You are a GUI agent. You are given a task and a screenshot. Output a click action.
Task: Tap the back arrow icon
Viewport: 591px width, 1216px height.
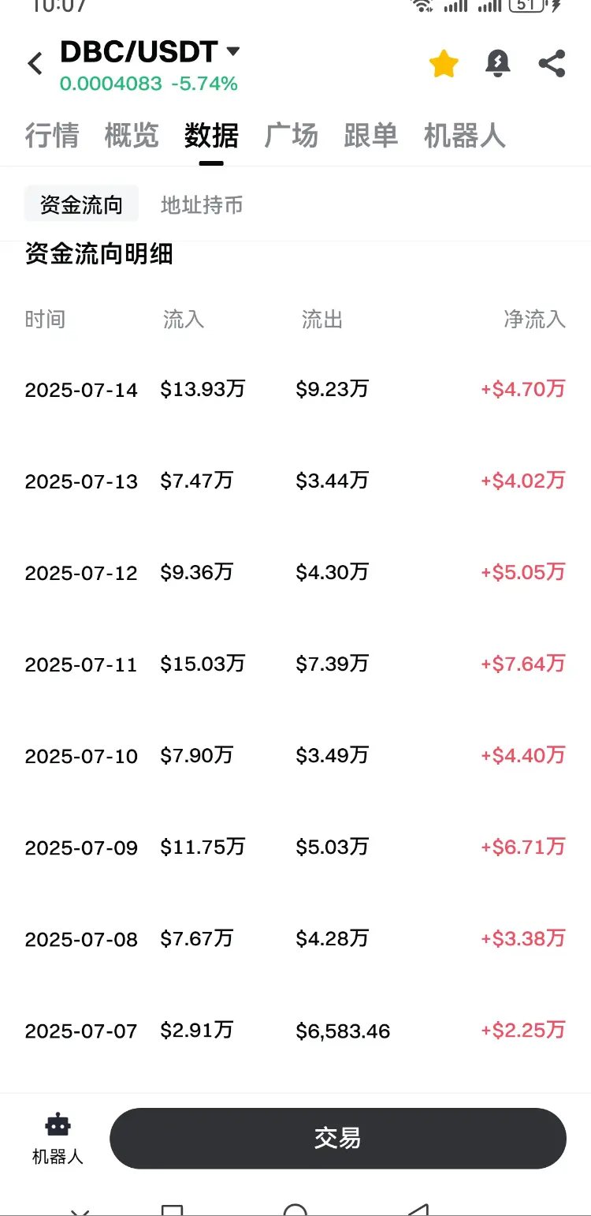[35, 63]
